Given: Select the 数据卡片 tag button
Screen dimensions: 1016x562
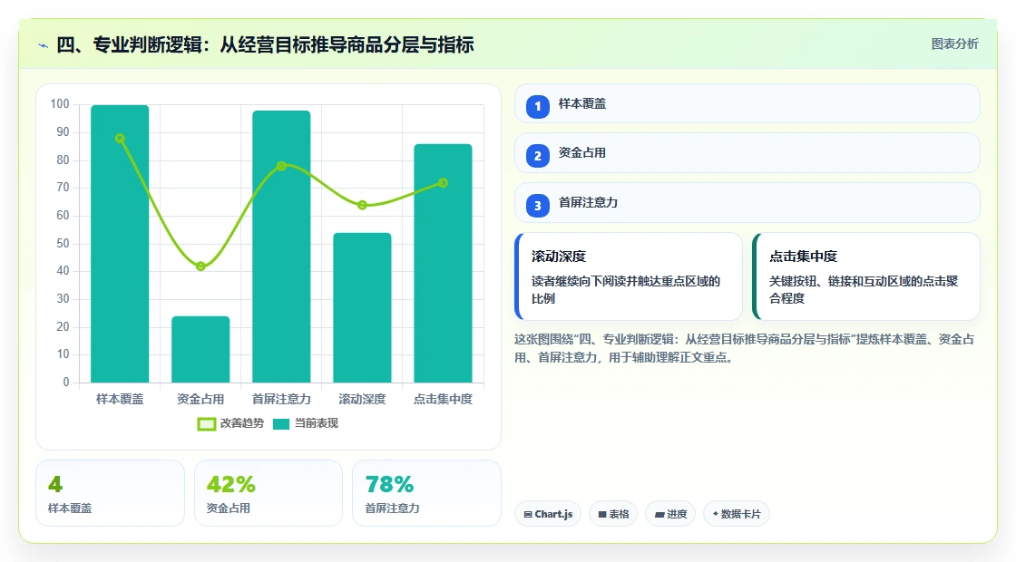Looking at the screenshot, I should coord(736,514).
